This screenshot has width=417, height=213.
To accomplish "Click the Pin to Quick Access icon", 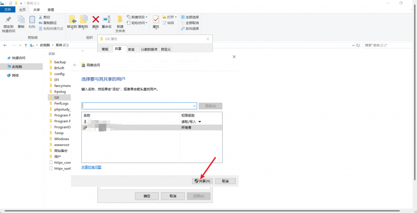I will [8, 20].
